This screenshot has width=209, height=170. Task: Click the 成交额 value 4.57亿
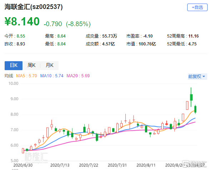[x=109, y=44]
